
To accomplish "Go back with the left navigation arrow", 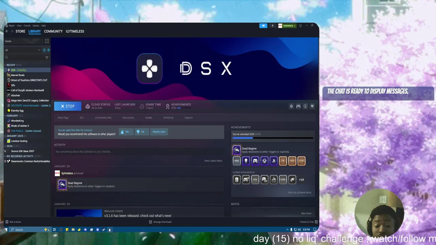I will [x=6, y=31].
